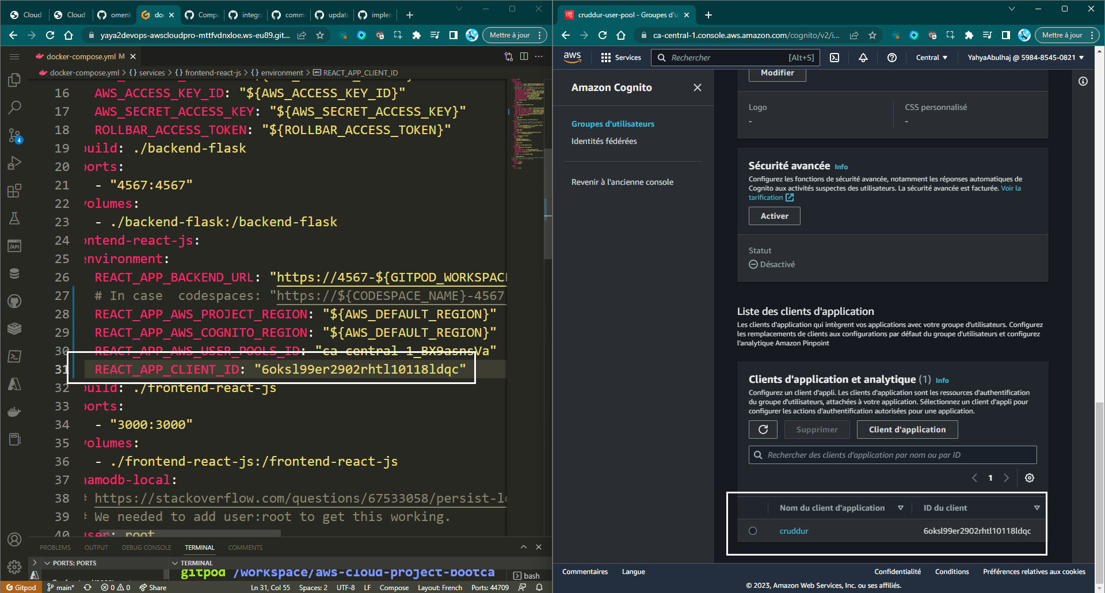Refresh the app clients list

[x=763, y=429]
